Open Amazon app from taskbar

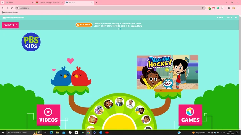[76, 132]
